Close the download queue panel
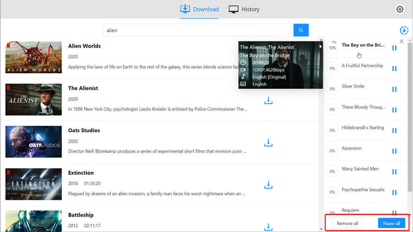413x232 pixels. click(401, 41)
